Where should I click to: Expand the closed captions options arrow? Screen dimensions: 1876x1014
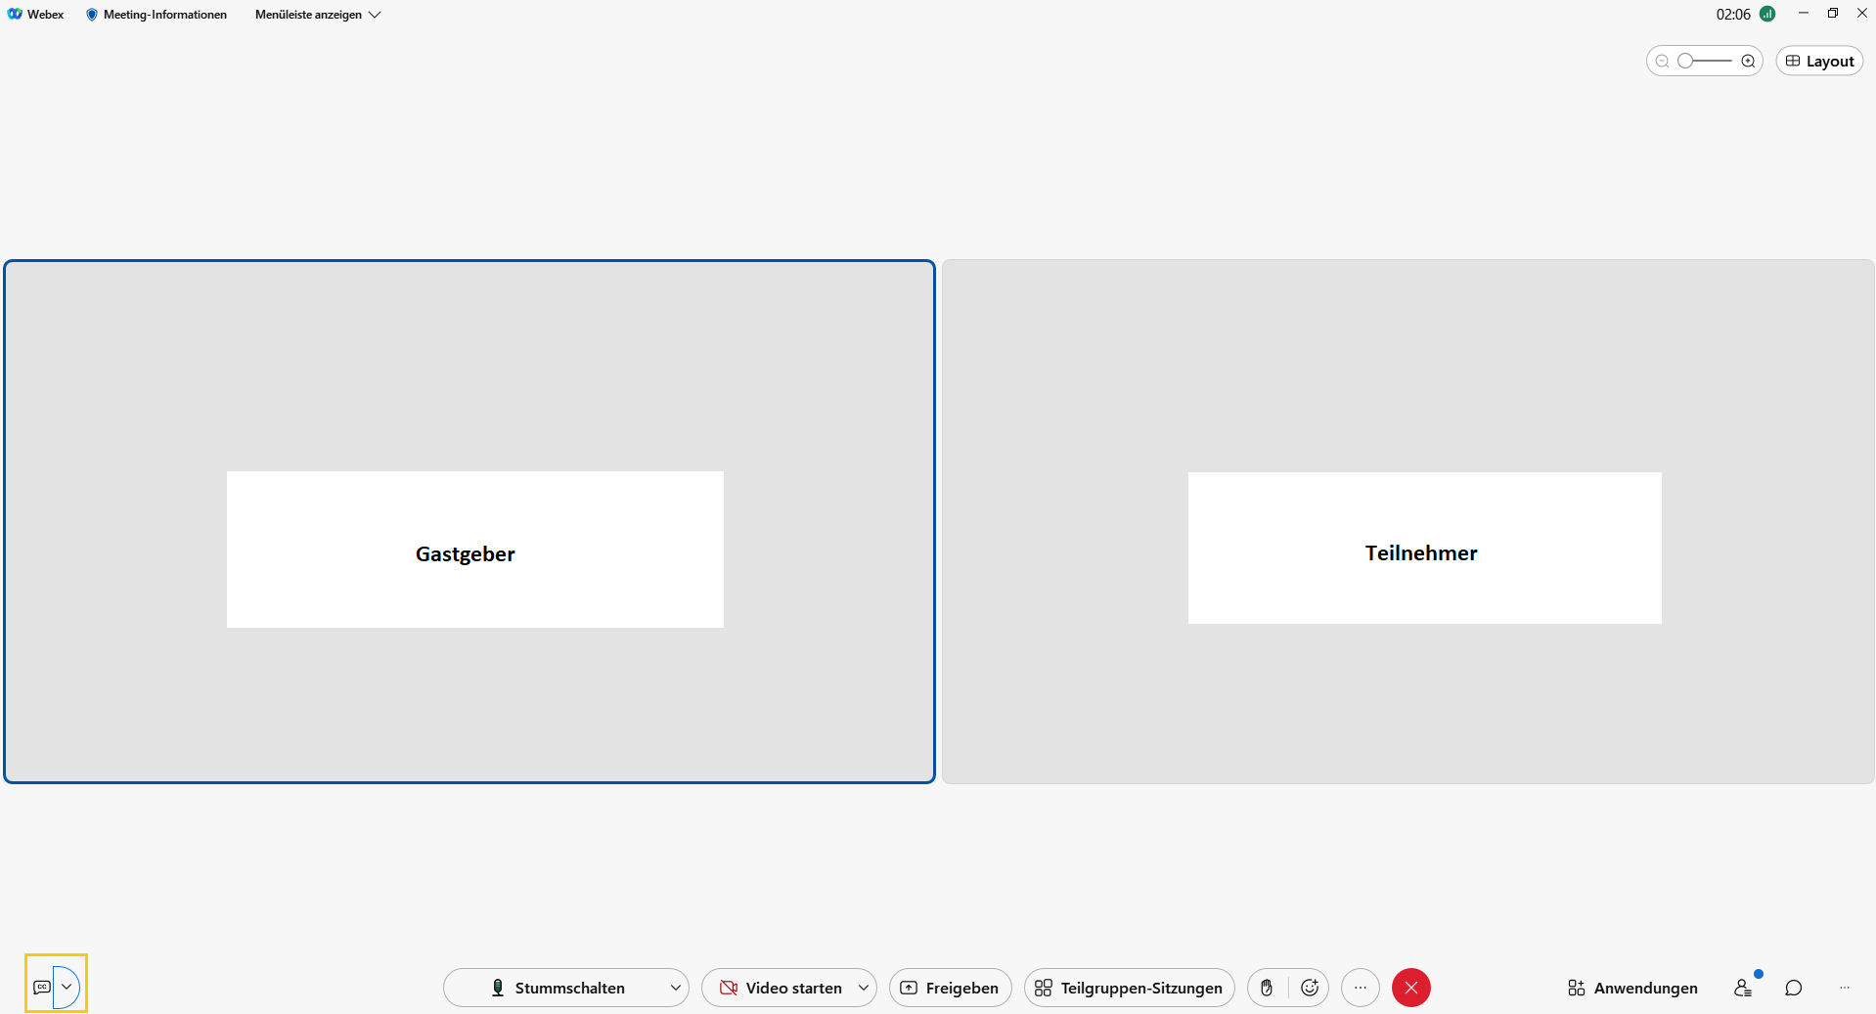click(x=67, y=987)
